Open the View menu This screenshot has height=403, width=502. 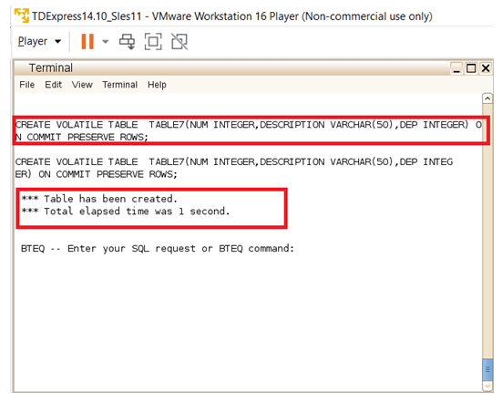coord(82,85)
